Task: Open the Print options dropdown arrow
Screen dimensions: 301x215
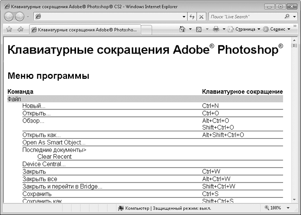Action: tap(224, 29)
